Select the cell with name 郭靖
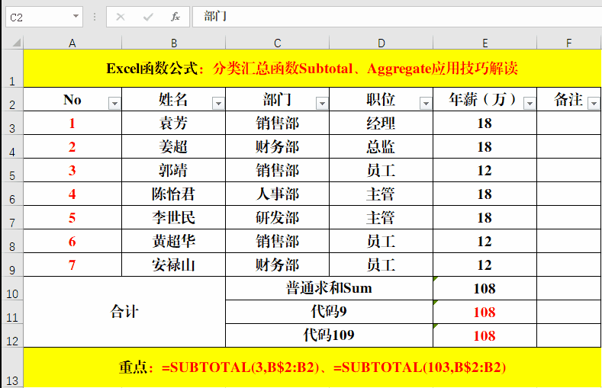The image size is (602, 388). (173, 171)
